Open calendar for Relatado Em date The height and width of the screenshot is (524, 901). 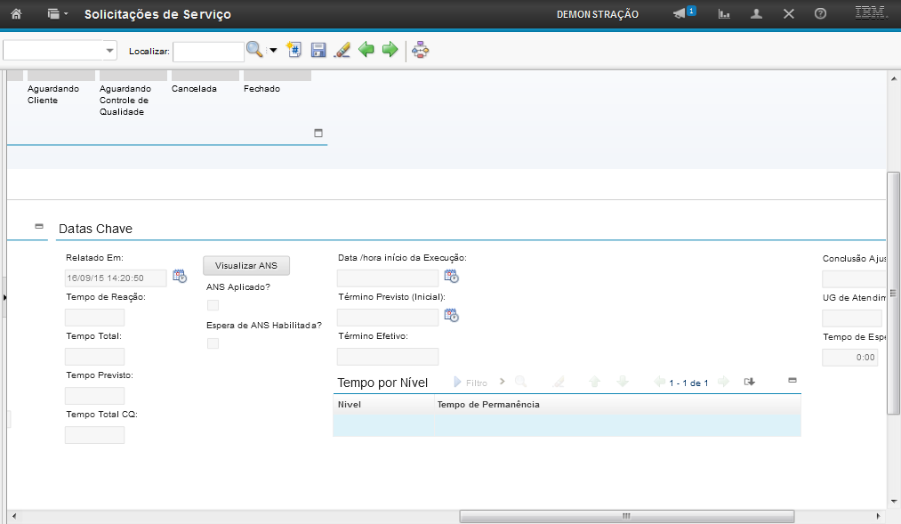click(180, 276)
